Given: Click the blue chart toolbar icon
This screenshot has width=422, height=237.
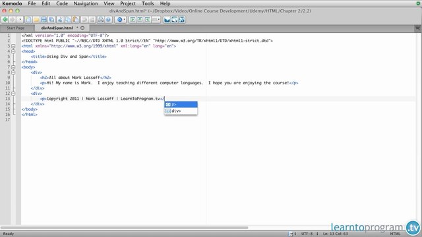Looking at the screenshot, I should (167, 20).
